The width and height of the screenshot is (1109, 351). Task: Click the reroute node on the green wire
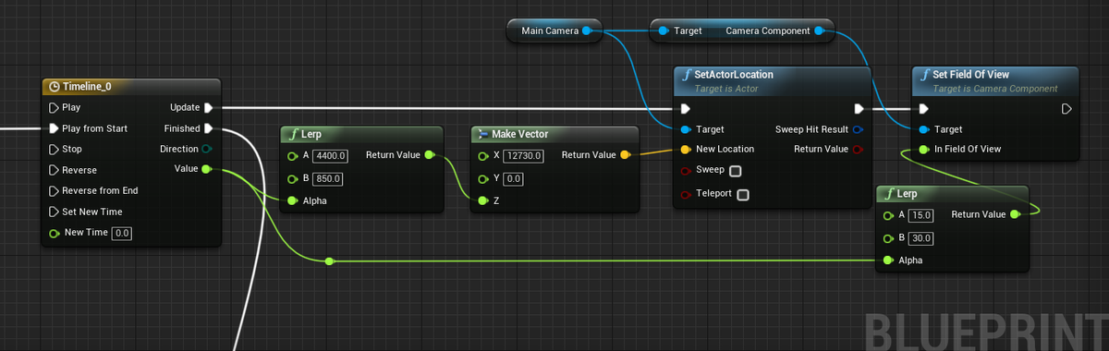pos(329,261)
